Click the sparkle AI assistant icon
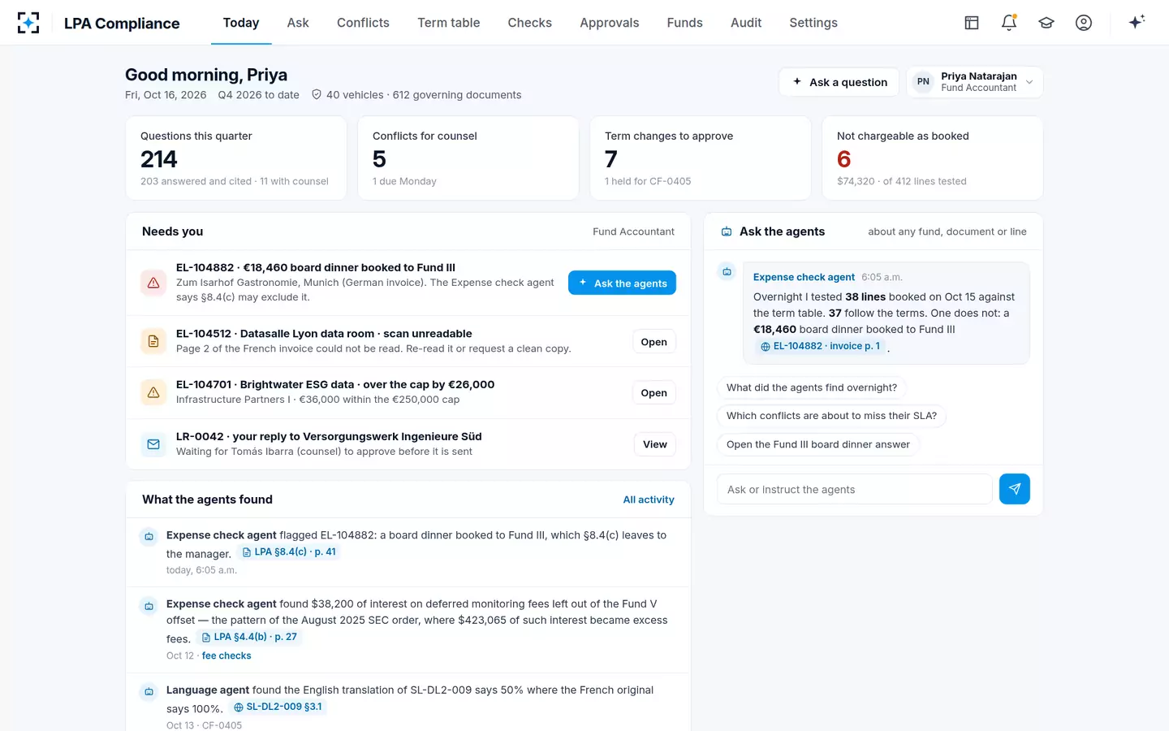 [x=1137, y=22]
